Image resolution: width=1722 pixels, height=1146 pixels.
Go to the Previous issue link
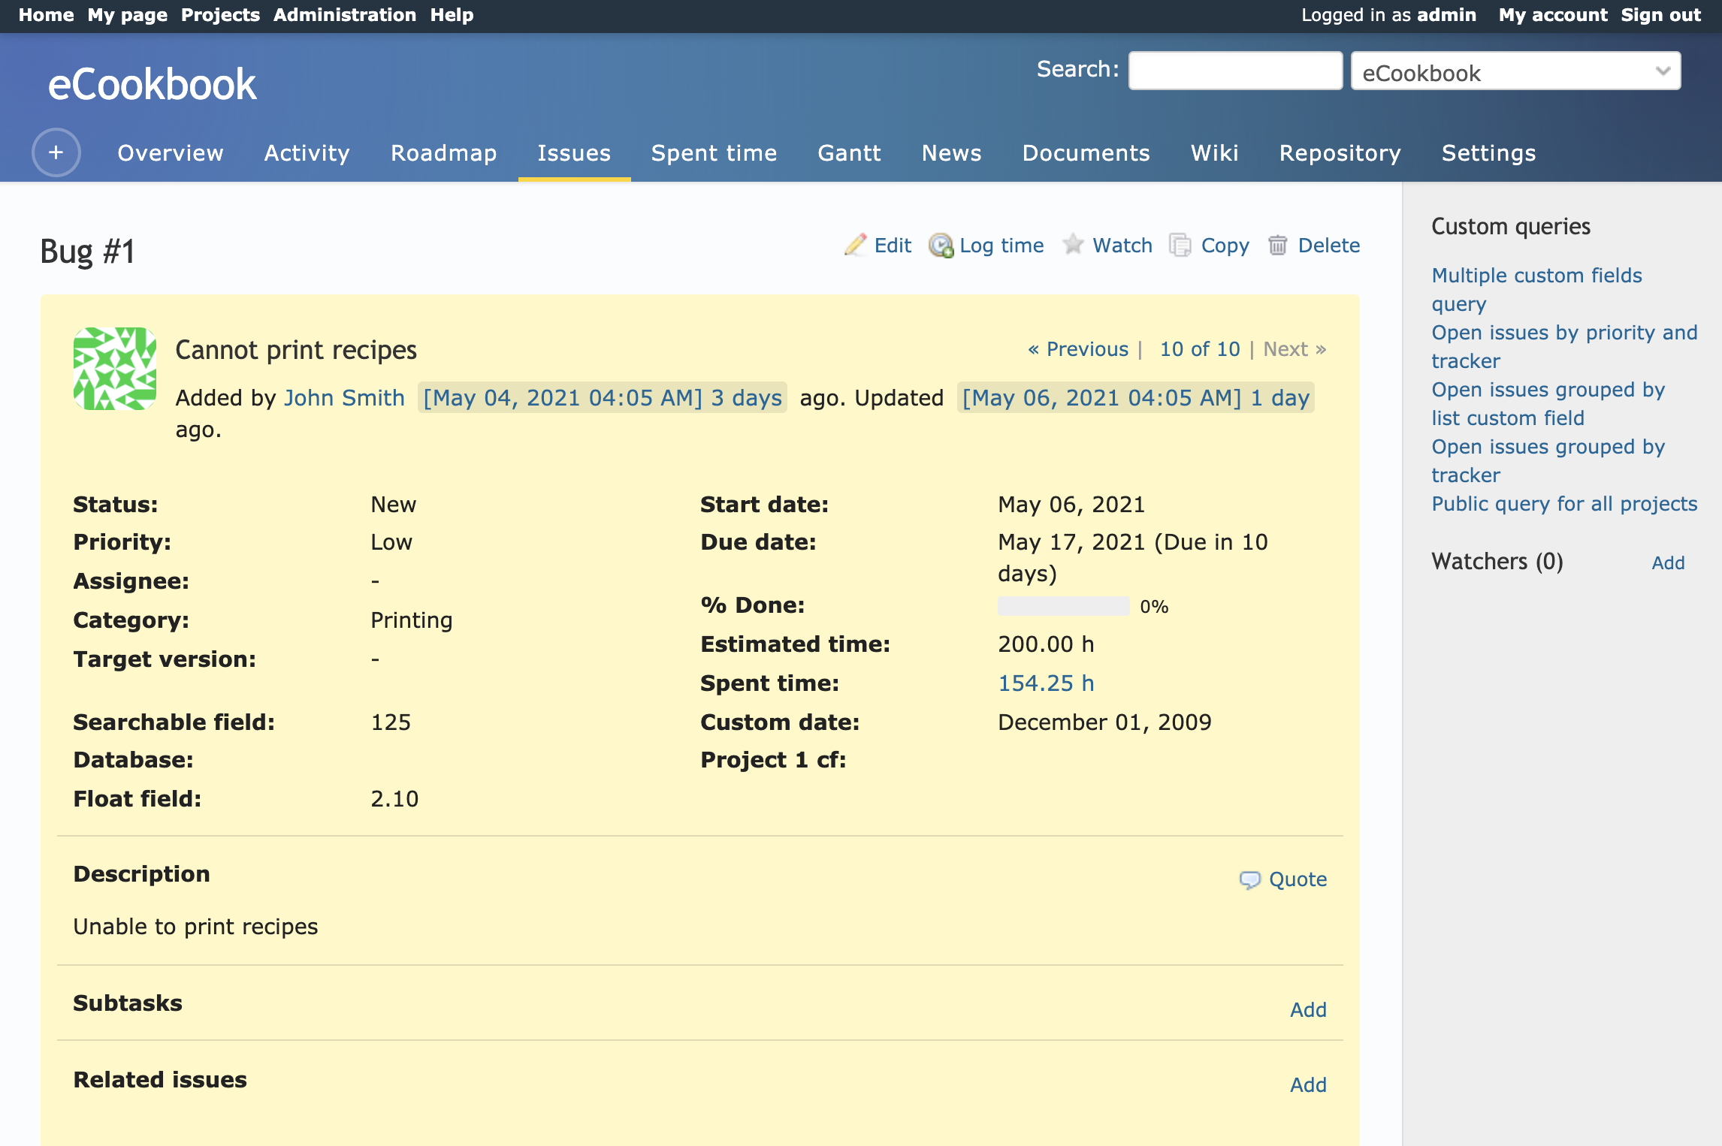click(x=1079, y=349)
